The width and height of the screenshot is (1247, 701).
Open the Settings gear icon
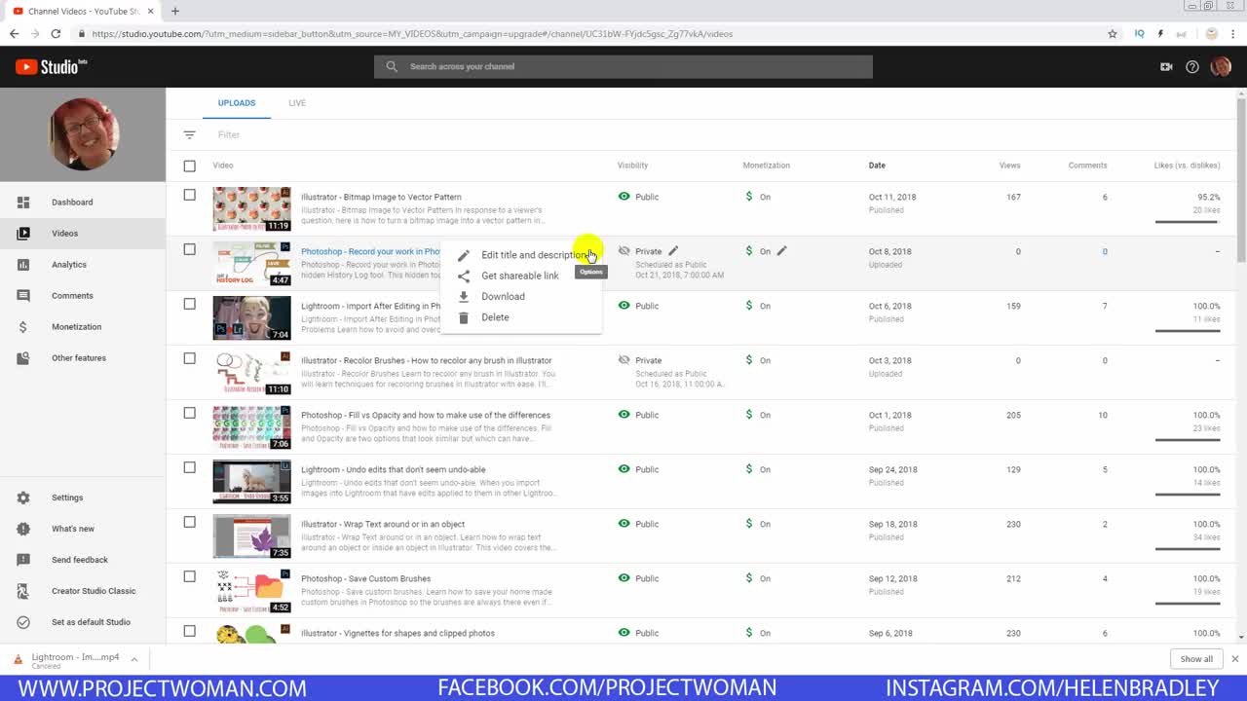click(x=23, y=498)
